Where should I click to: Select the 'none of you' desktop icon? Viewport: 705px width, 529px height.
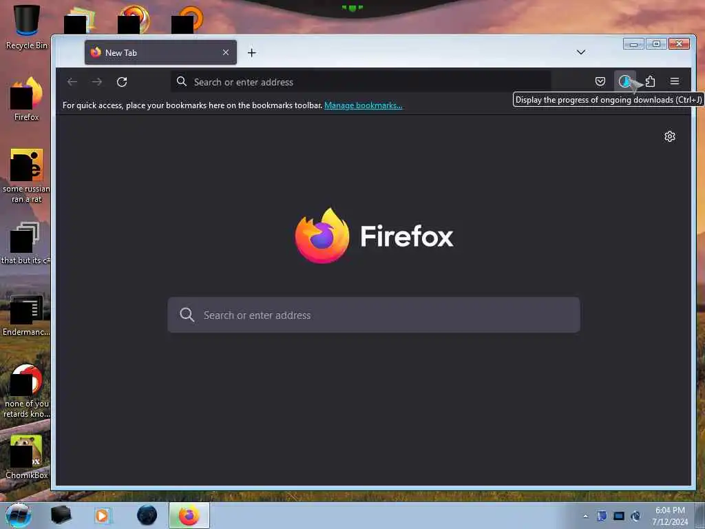[x=27, y=391]
